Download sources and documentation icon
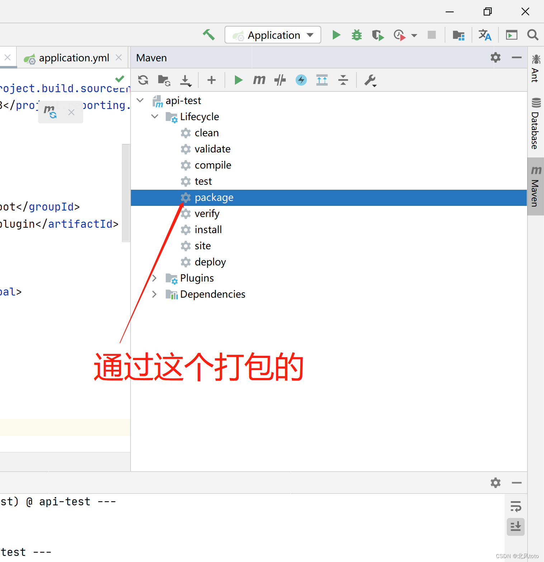Screen dimensions: 544x562 [186, 80]
